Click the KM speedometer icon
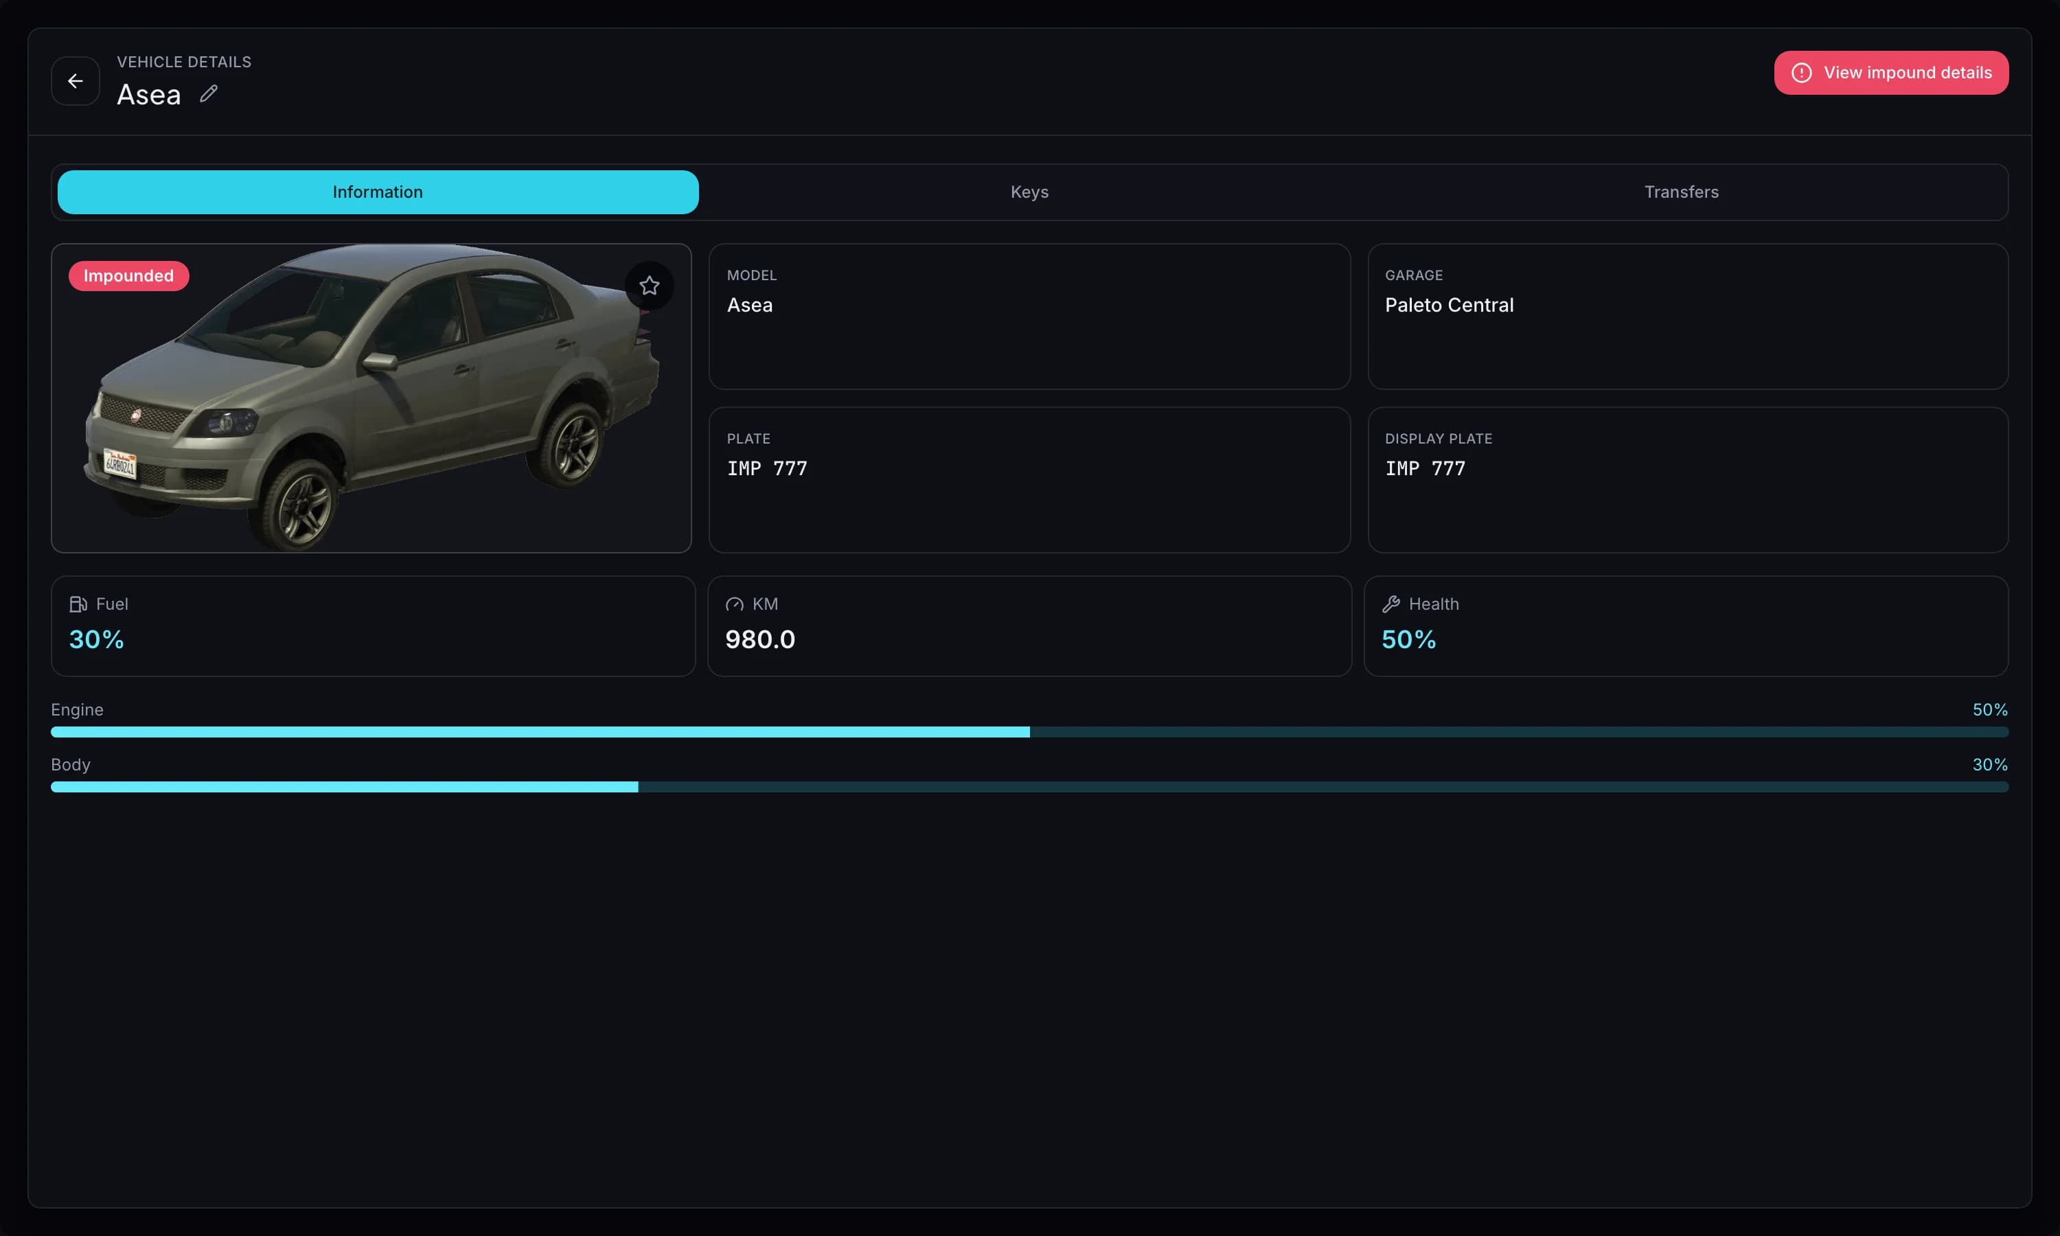This screenshot has height=1236, width=2060. 735,604
